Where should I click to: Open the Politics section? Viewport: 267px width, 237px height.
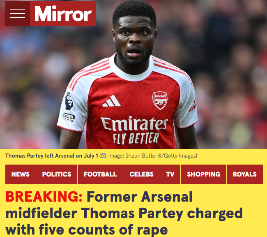(x=57, y=174)
